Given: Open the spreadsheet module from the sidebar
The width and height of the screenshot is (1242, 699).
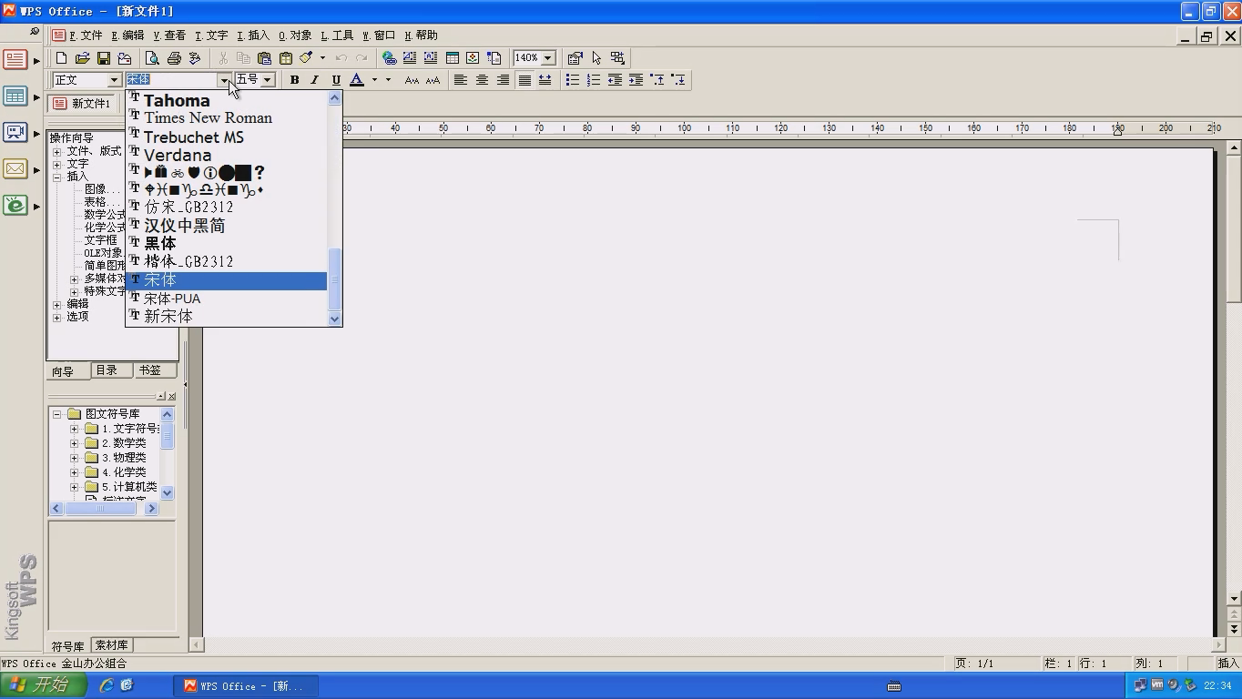Looking at the screenshot, I should pos(15,96).
